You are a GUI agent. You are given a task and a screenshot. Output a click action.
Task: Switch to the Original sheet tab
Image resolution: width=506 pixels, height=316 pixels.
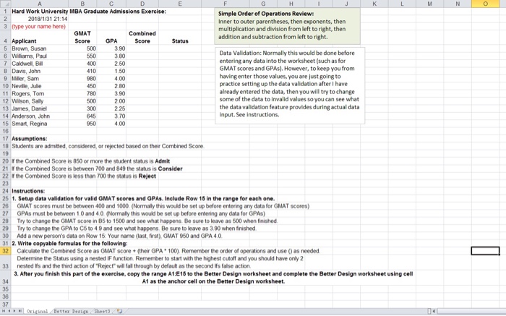point(37,312)
